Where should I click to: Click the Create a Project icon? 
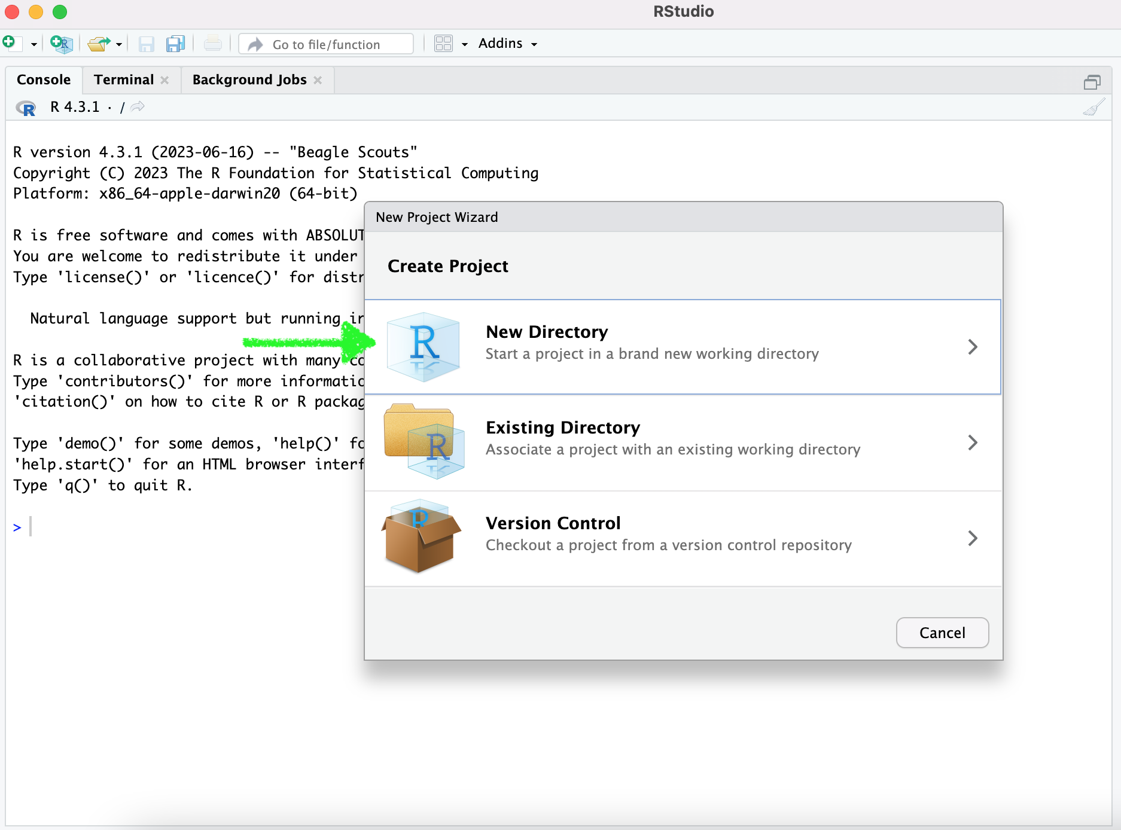(61, 44)
